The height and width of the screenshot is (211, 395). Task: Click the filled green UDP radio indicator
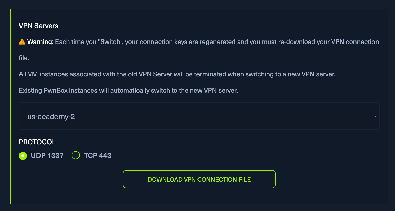[x=23, y=156]
